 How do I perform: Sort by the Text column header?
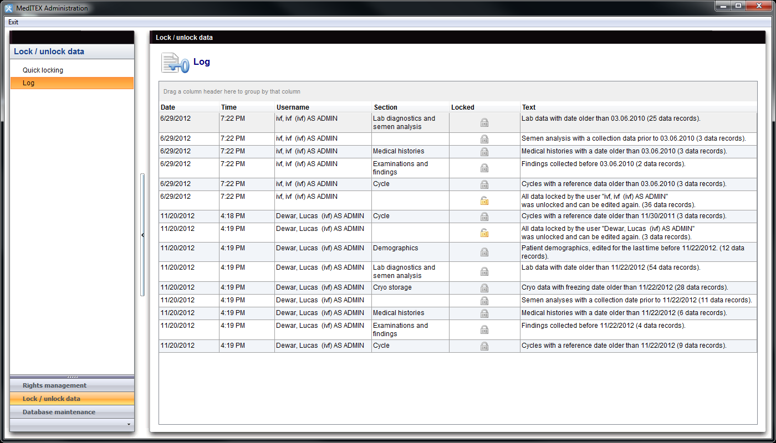tap(639, 107)
